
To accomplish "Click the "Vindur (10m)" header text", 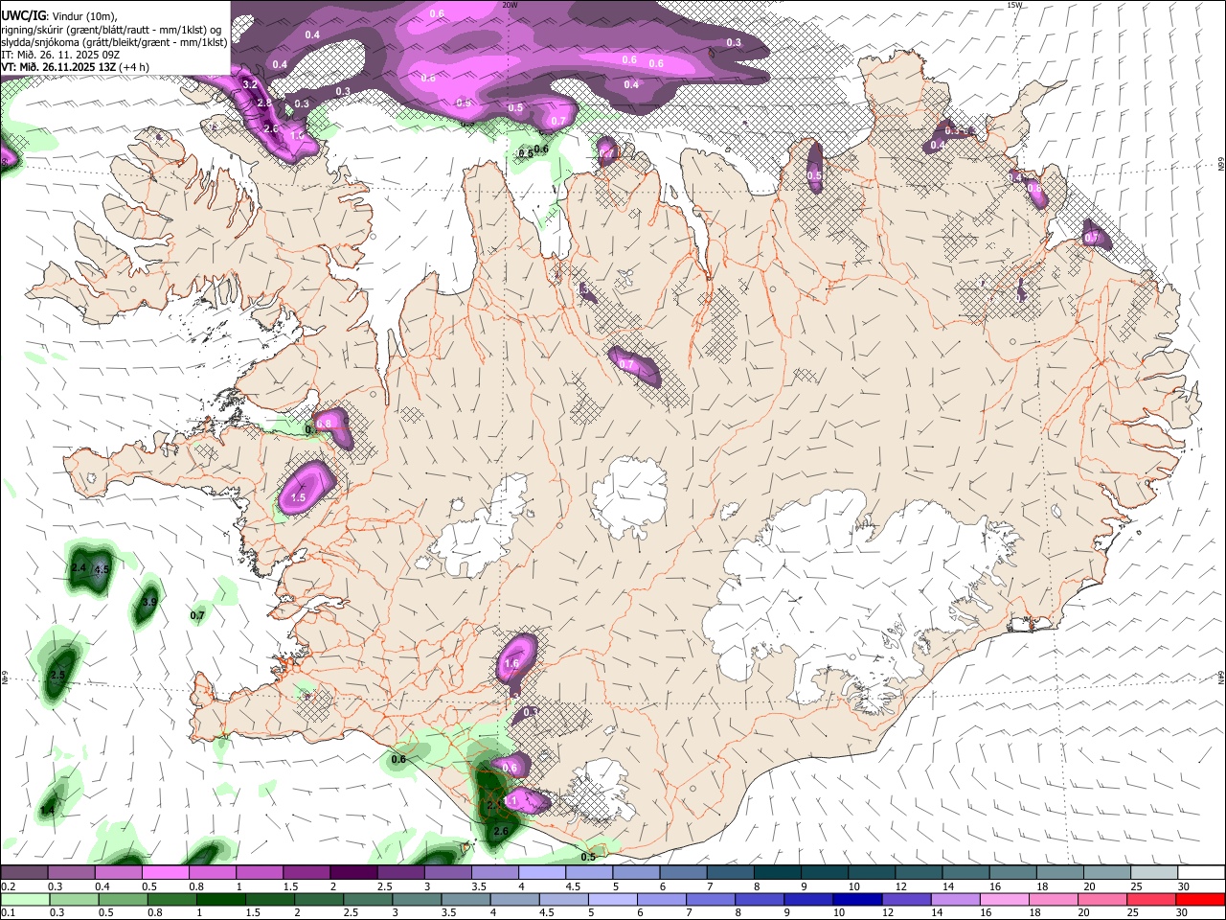I will [x=83, y=16].
